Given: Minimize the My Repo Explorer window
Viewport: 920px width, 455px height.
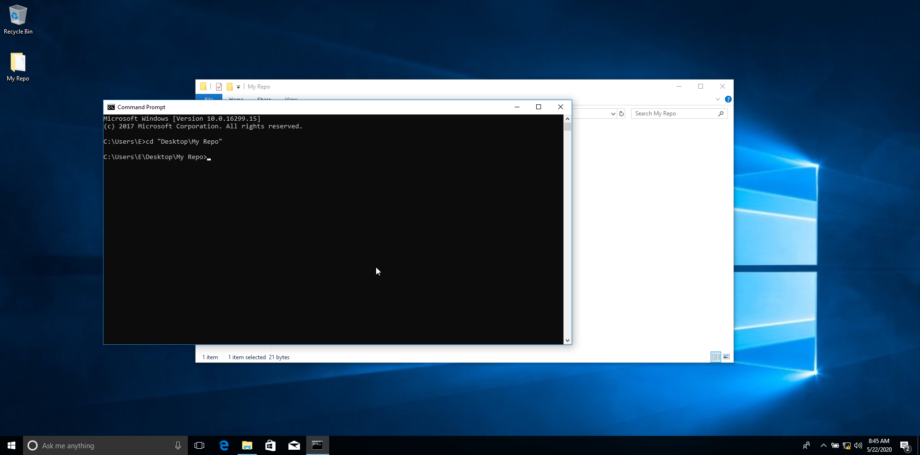Looking at the screenshot, I should [679, 86].
